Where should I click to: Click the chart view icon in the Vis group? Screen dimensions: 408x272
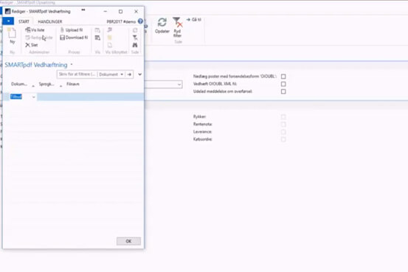point(97,30)
